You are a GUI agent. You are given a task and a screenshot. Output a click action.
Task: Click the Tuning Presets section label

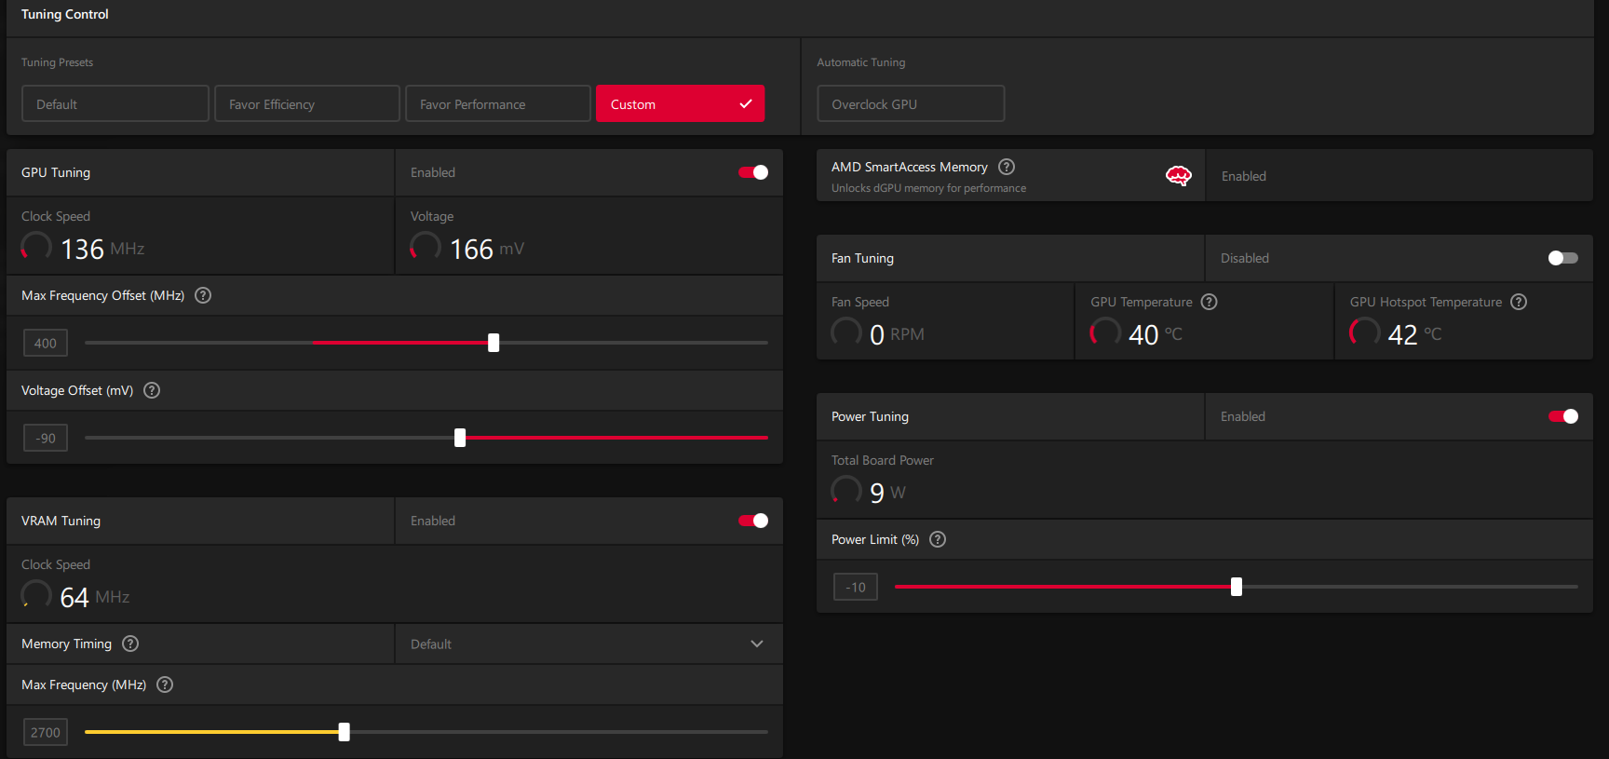pyautogui.click(x=57, y=62)
